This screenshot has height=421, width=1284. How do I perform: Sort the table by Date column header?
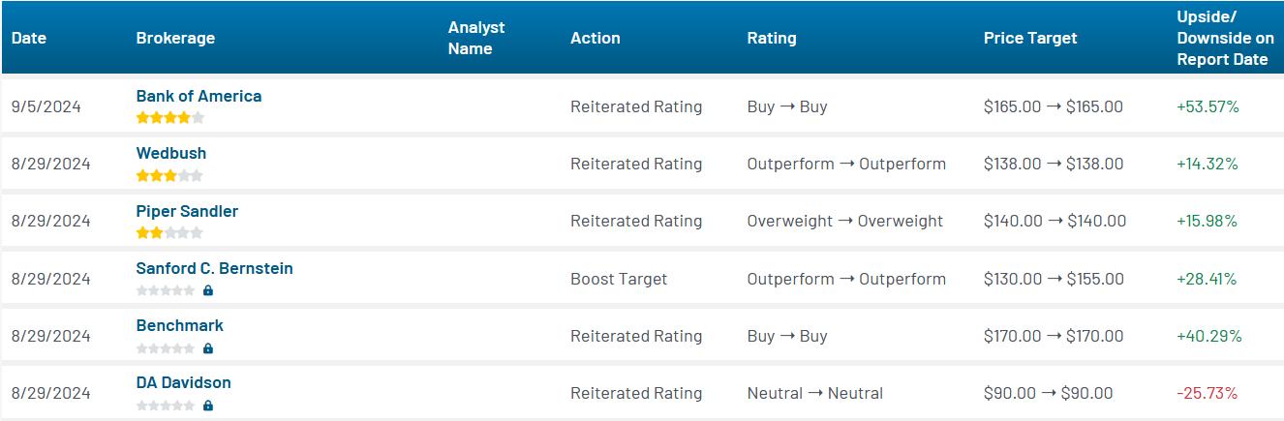coord(29,38)
